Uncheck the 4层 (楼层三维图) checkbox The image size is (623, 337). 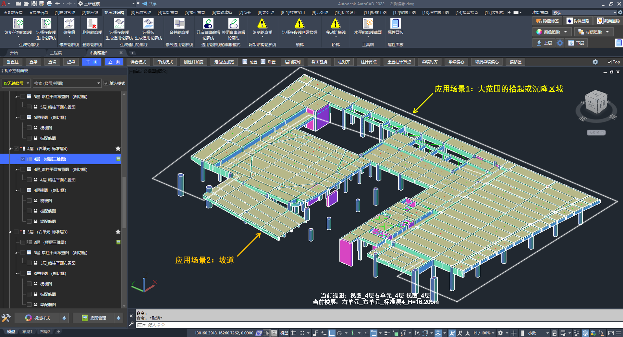click(x=23, y=159)
